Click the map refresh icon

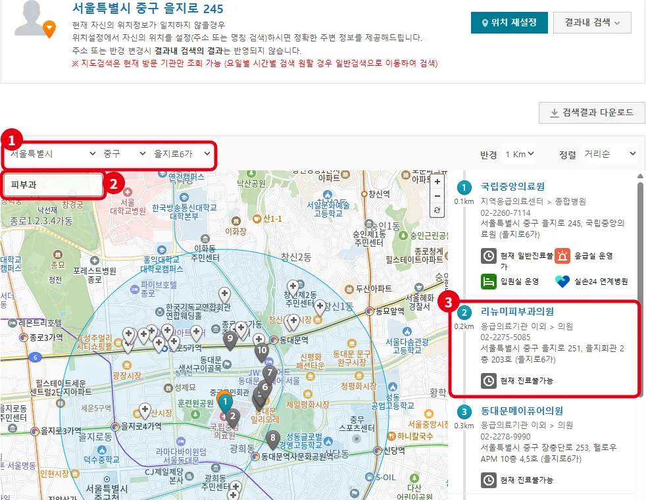[437, 211]
